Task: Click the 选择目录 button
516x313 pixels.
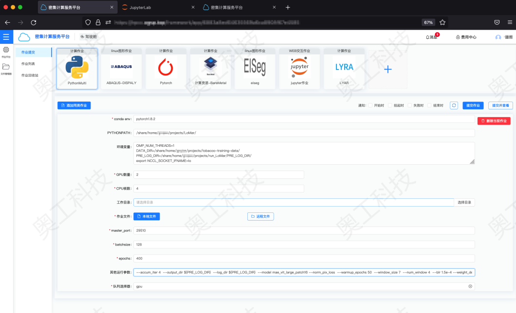Action: [464, 202]
